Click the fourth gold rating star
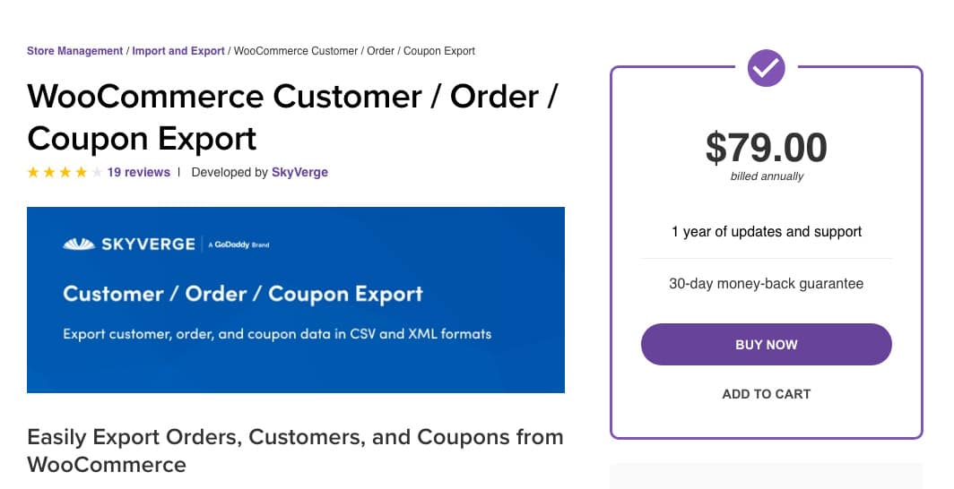Viewport: 954px width, 489px height. (81, 173)
